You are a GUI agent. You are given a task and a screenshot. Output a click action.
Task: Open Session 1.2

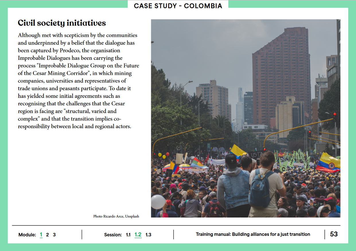(x=138, y=235)
